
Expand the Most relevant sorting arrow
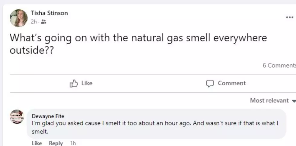click(294, 101)
